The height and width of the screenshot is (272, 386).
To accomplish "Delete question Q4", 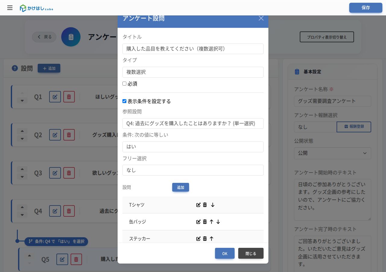I will [x=69, y=211].
